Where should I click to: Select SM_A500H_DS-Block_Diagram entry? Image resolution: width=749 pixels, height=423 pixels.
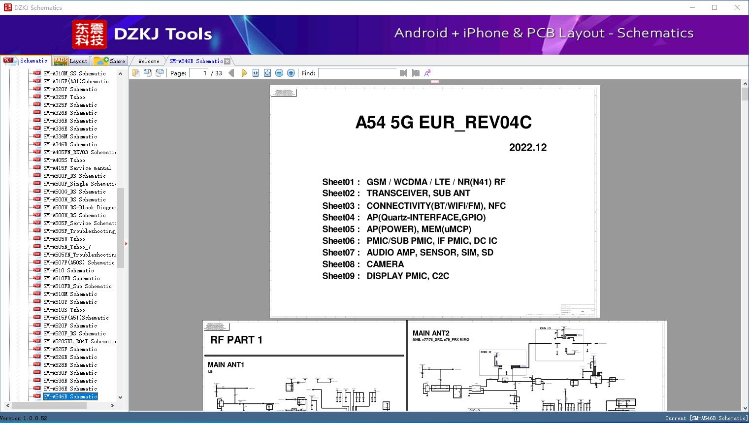(x=80, y=207)
